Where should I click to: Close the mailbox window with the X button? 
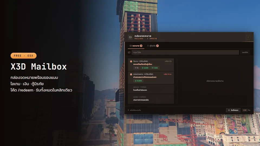pos(248,37)
